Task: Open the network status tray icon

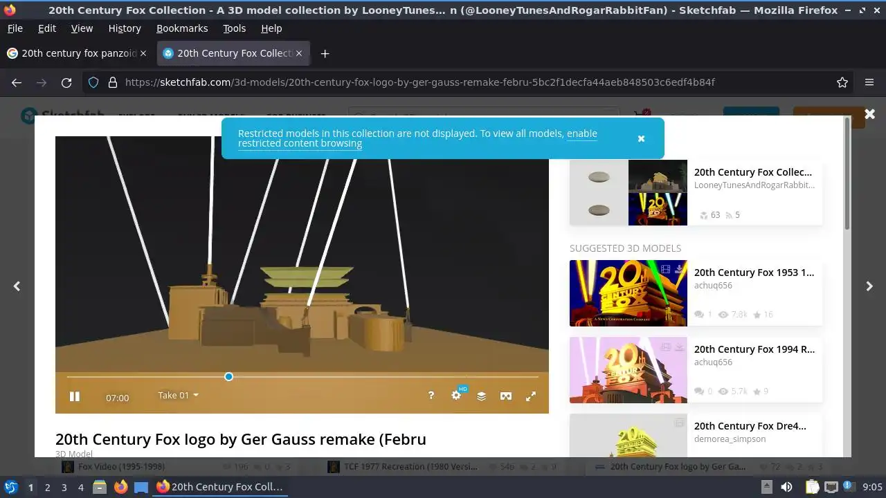Action: pos(831,487)
